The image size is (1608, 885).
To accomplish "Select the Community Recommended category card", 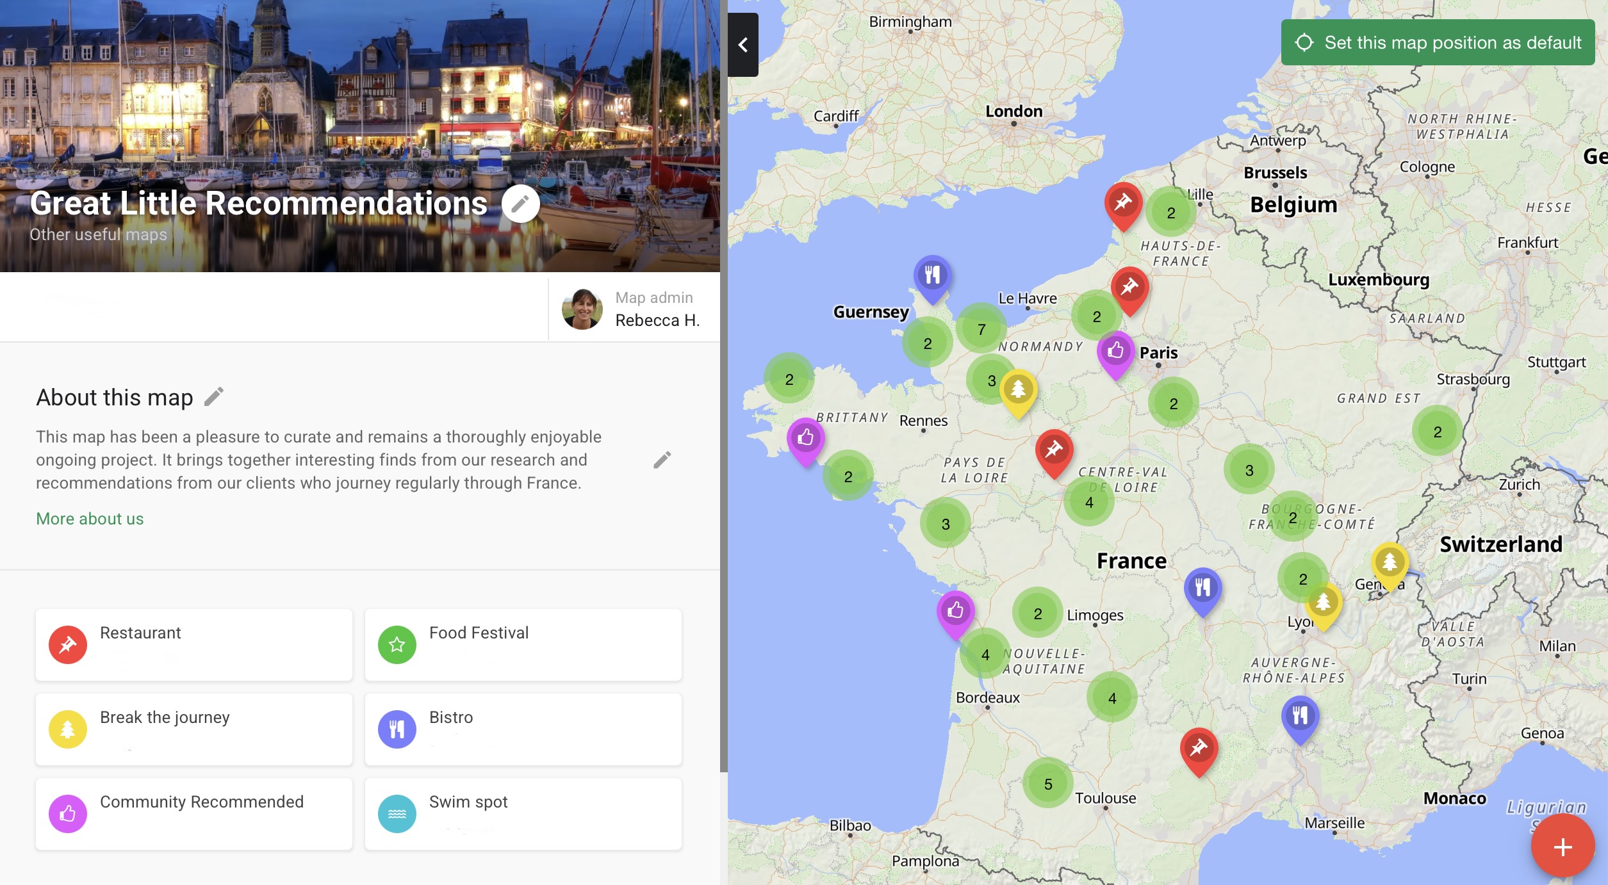I will pyautogui.click(x=193, y=813).
